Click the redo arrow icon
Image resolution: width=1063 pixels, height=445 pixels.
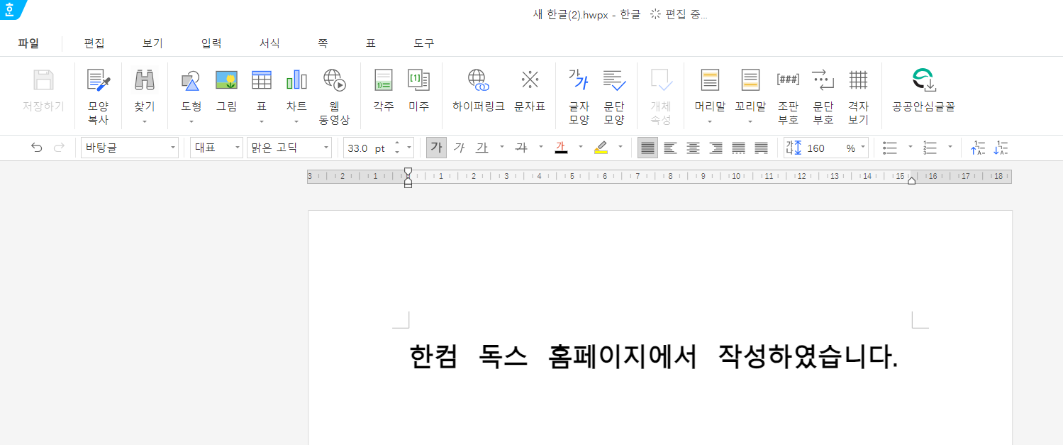60,148
